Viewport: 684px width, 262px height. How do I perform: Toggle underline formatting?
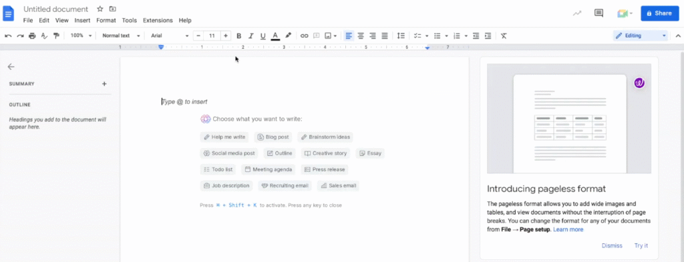(263, 36)
